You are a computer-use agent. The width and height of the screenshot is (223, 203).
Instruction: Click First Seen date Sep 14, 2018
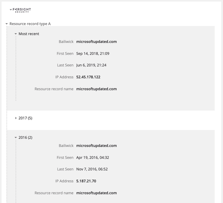point(92,54)
